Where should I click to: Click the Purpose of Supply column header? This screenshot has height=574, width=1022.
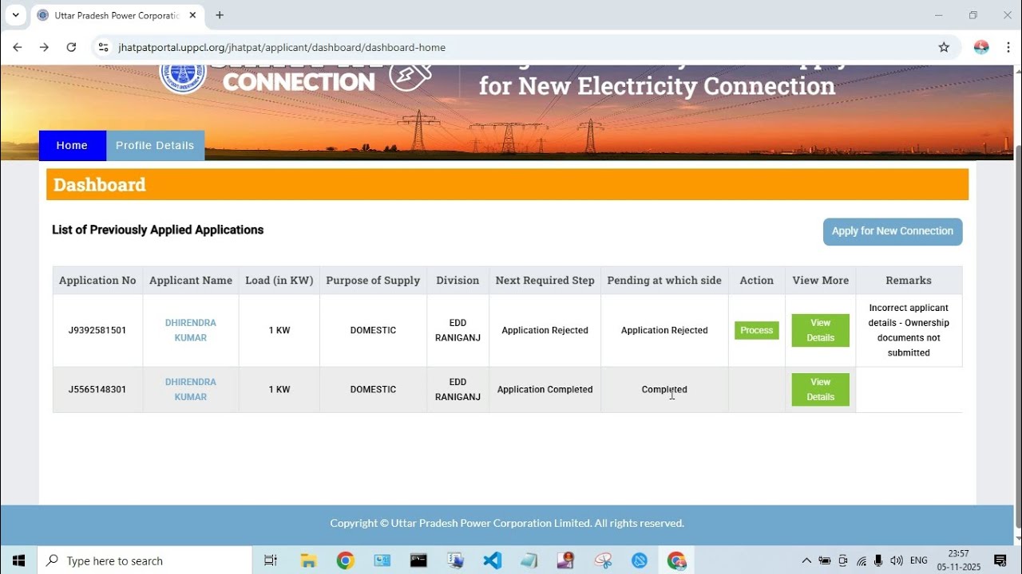373,281
